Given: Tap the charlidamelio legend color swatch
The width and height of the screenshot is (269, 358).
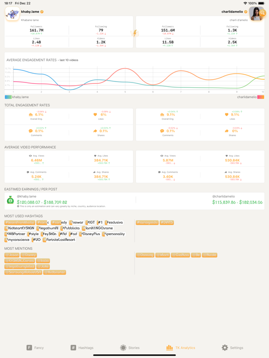Looking at the screenshot, I should pyautogui.click(x=261, y=97).
